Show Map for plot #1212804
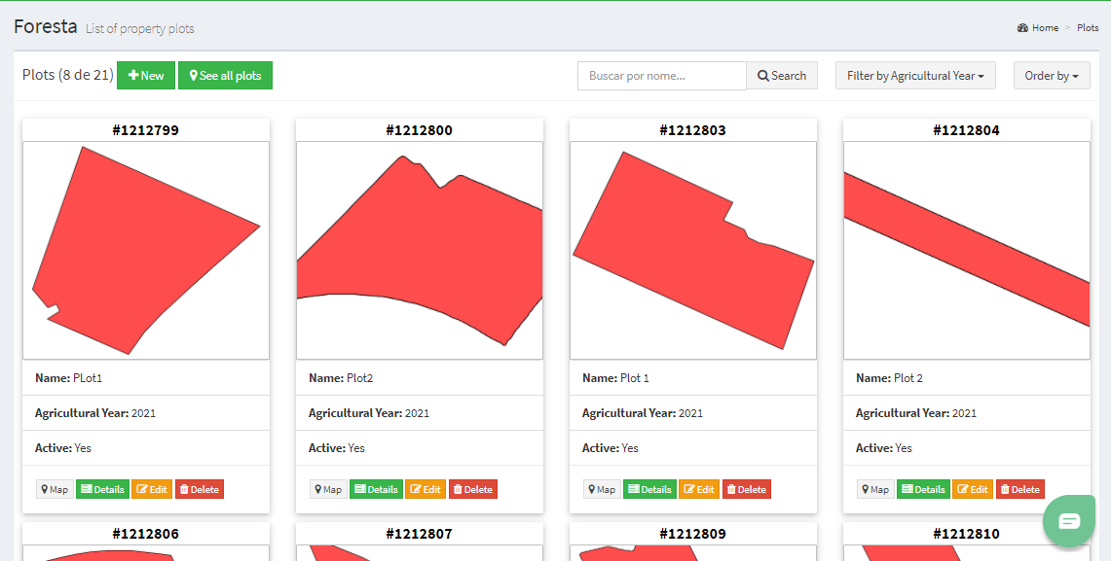This screenshot has height=561, width=1111. (875, 490)
